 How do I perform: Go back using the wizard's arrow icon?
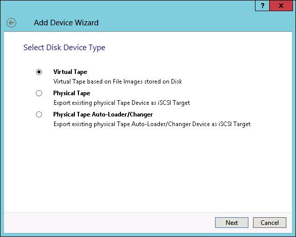pyautogui.click(x=11, y=23)
